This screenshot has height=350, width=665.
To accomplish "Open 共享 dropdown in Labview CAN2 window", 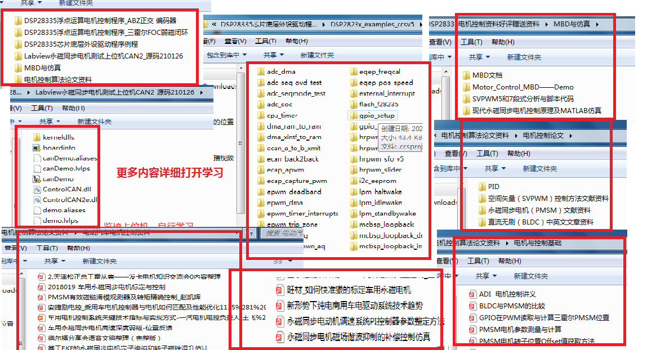I will point(50,122).
